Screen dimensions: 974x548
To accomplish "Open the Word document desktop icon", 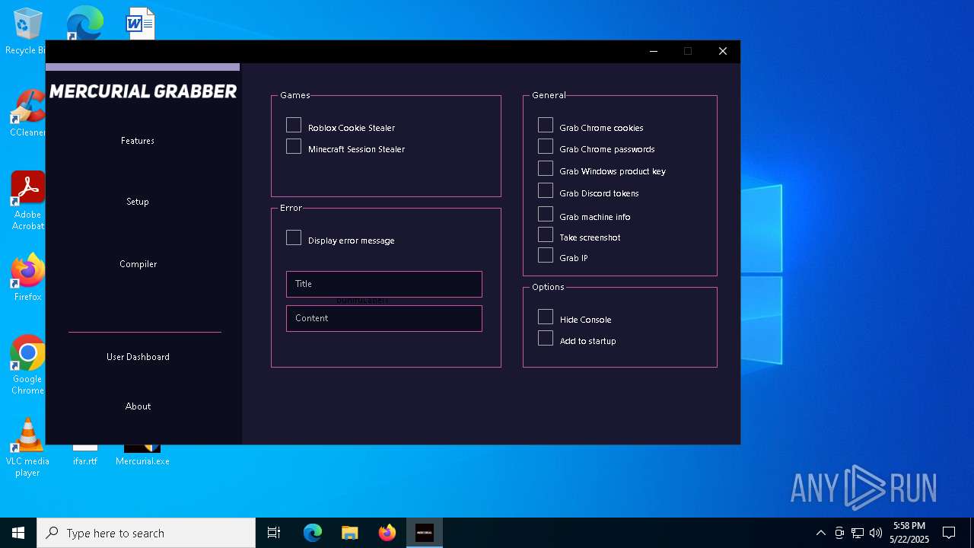I will (141, 24).
